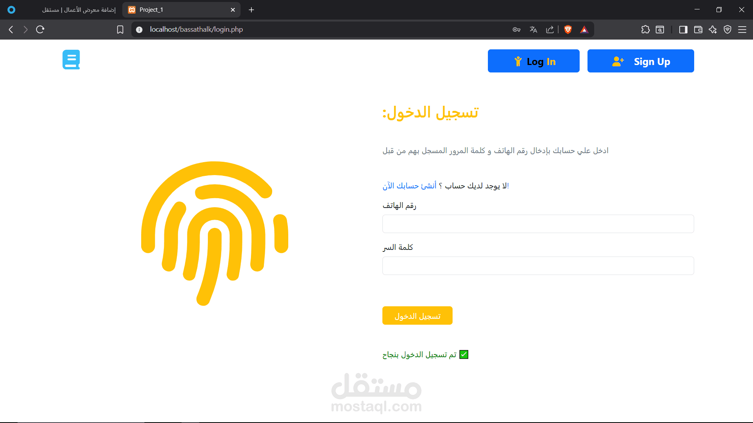
Task: Open the extensions puzzle icon
Action: point(645,29)
